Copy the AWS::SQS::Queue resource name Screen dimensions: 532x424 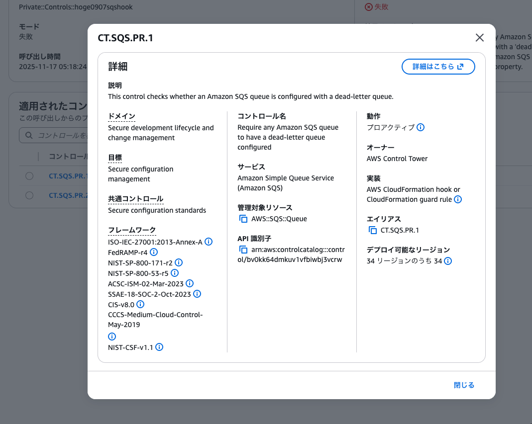click(242, 218)
